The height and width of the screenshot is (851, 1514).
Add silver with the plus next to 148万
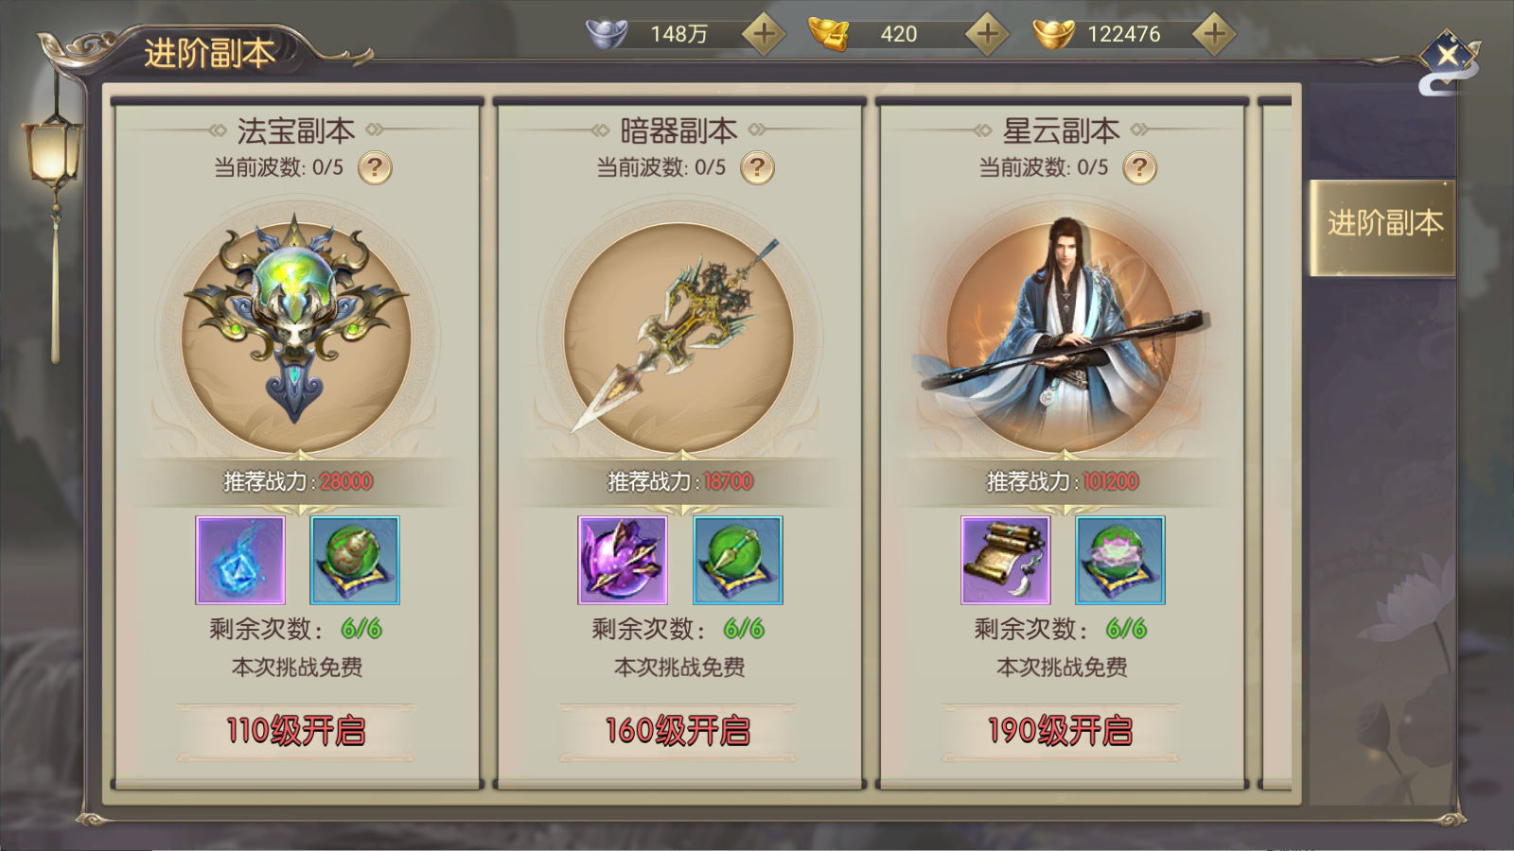click(763, 34)
